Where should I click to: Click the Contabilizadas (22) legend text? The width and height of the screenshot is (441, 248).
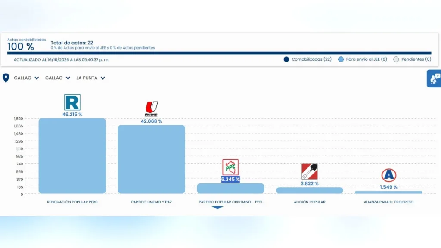[311, 59]
